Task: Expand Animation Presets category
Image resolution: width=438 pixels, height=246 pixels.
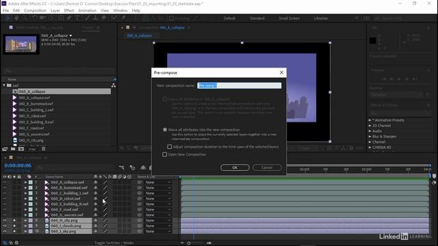Action: click(370, 120)
